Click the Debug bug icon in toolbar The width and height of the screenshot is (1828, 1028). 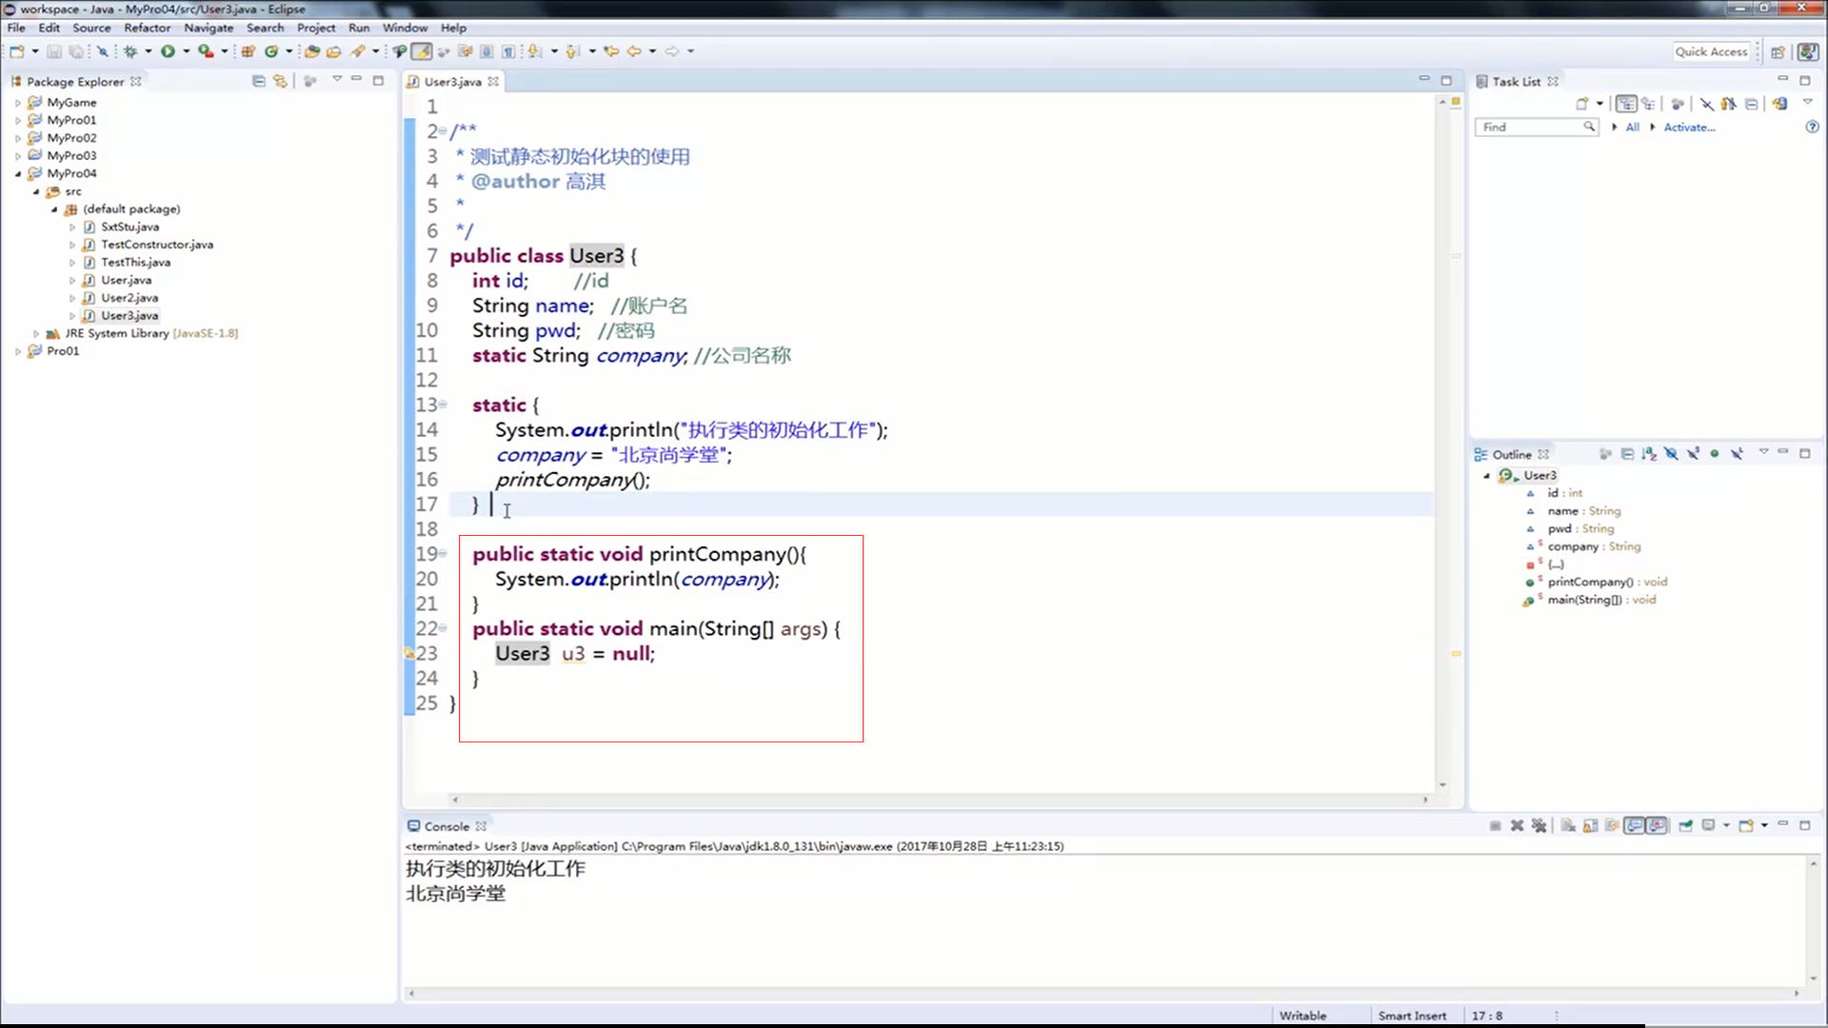[x=130, y=51]
